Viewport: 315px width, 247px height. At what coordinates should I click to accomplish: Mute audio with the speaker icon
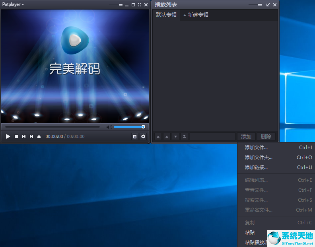click(109, 127)
